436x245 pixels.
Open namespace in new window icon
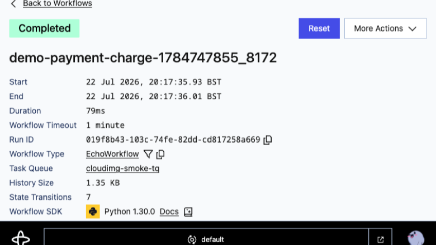coord(381,239)
